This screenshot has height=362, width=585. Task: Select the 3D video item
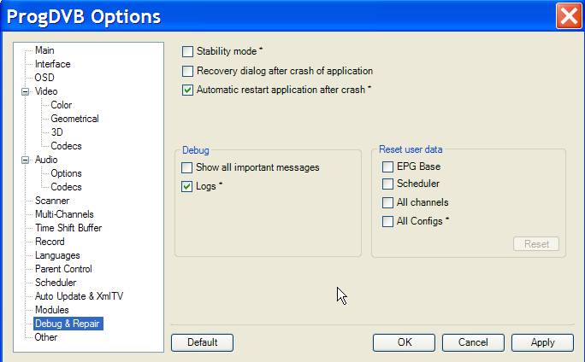coord(57,132)
